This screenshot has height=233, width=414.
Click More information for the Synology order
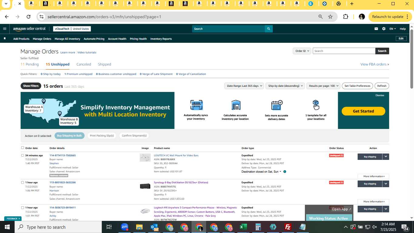pyautogui.click(x=373, y=201)
